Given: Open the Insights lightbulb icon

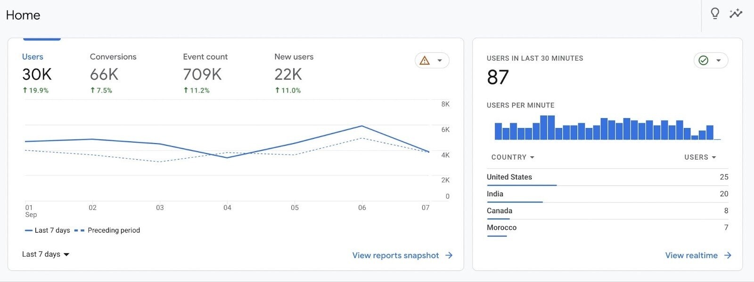Looking at the screenshot, I should (x=714, y=14).
